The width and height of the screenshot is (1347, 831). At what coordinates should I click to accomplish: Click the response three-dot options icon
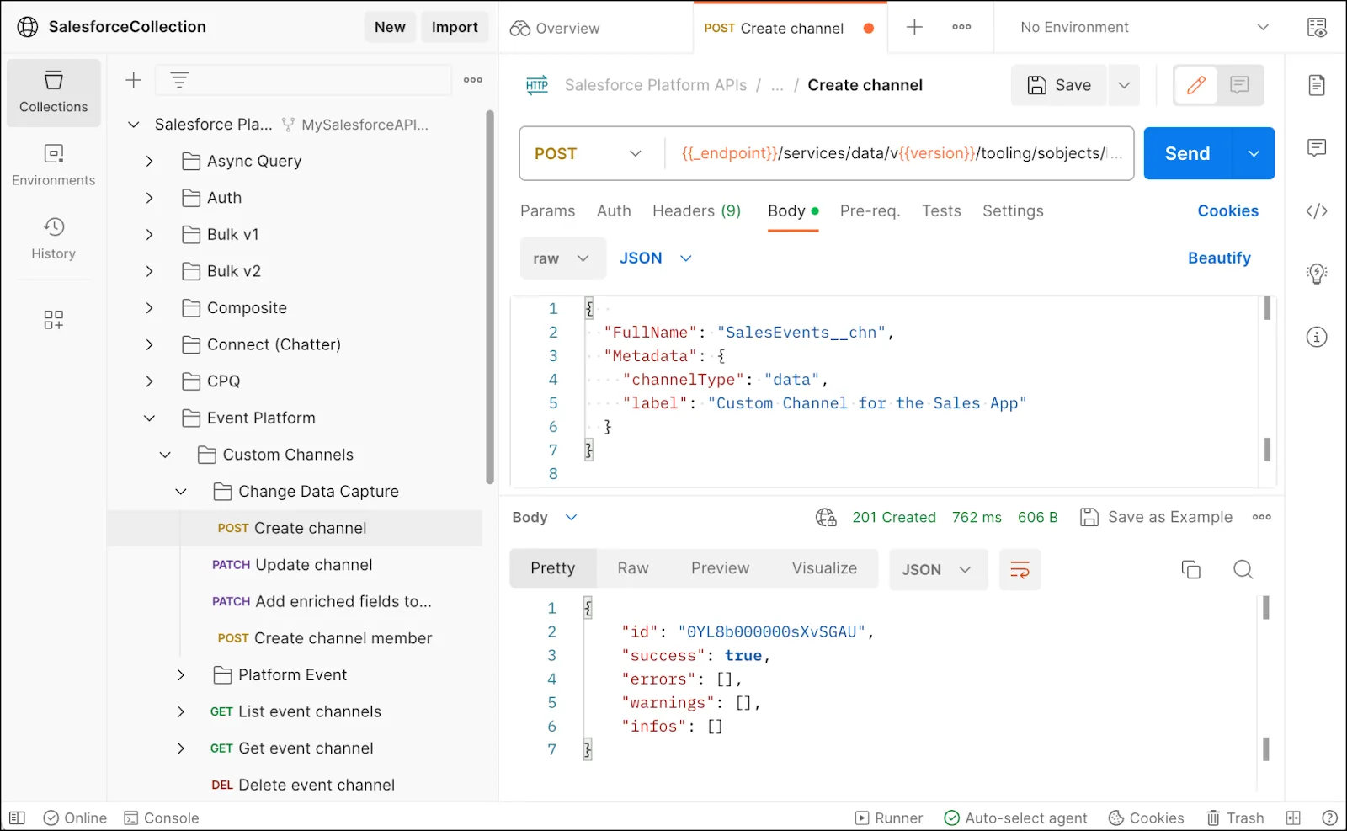pyautogui.click(x=1261, y=517)
